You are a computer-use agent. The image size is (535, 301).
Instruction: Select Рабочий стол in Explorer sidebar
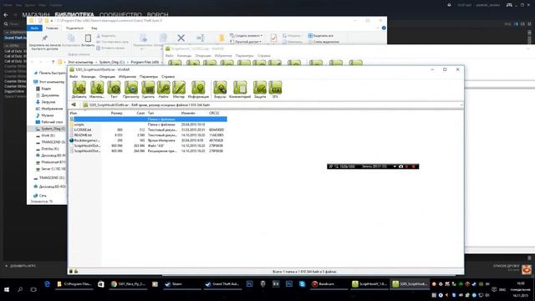pyautogui.click(x=49, y=122)
